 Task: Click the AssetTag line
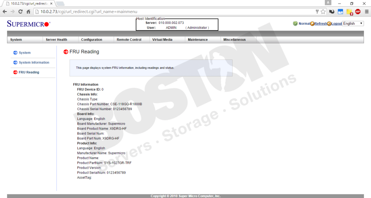click(x=84, y=178)
